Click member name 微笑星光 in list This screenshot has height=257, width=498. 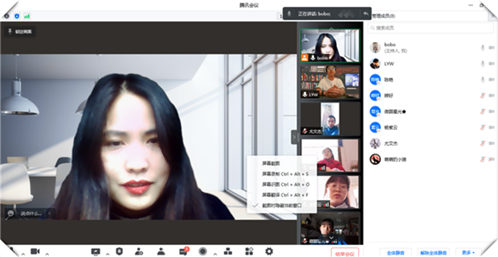(x=395, y=112)
